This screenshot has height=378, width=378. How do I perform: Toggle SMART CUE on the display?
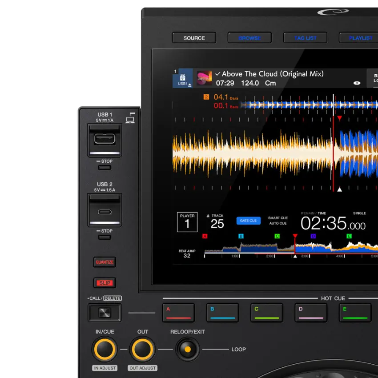[277, 218]
